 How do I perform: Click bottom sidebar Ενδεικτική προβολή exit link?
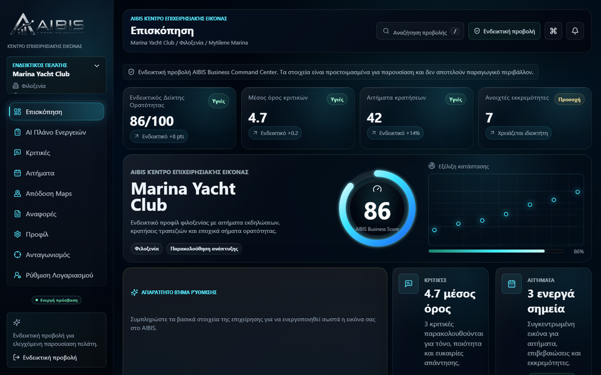(45, 358)
